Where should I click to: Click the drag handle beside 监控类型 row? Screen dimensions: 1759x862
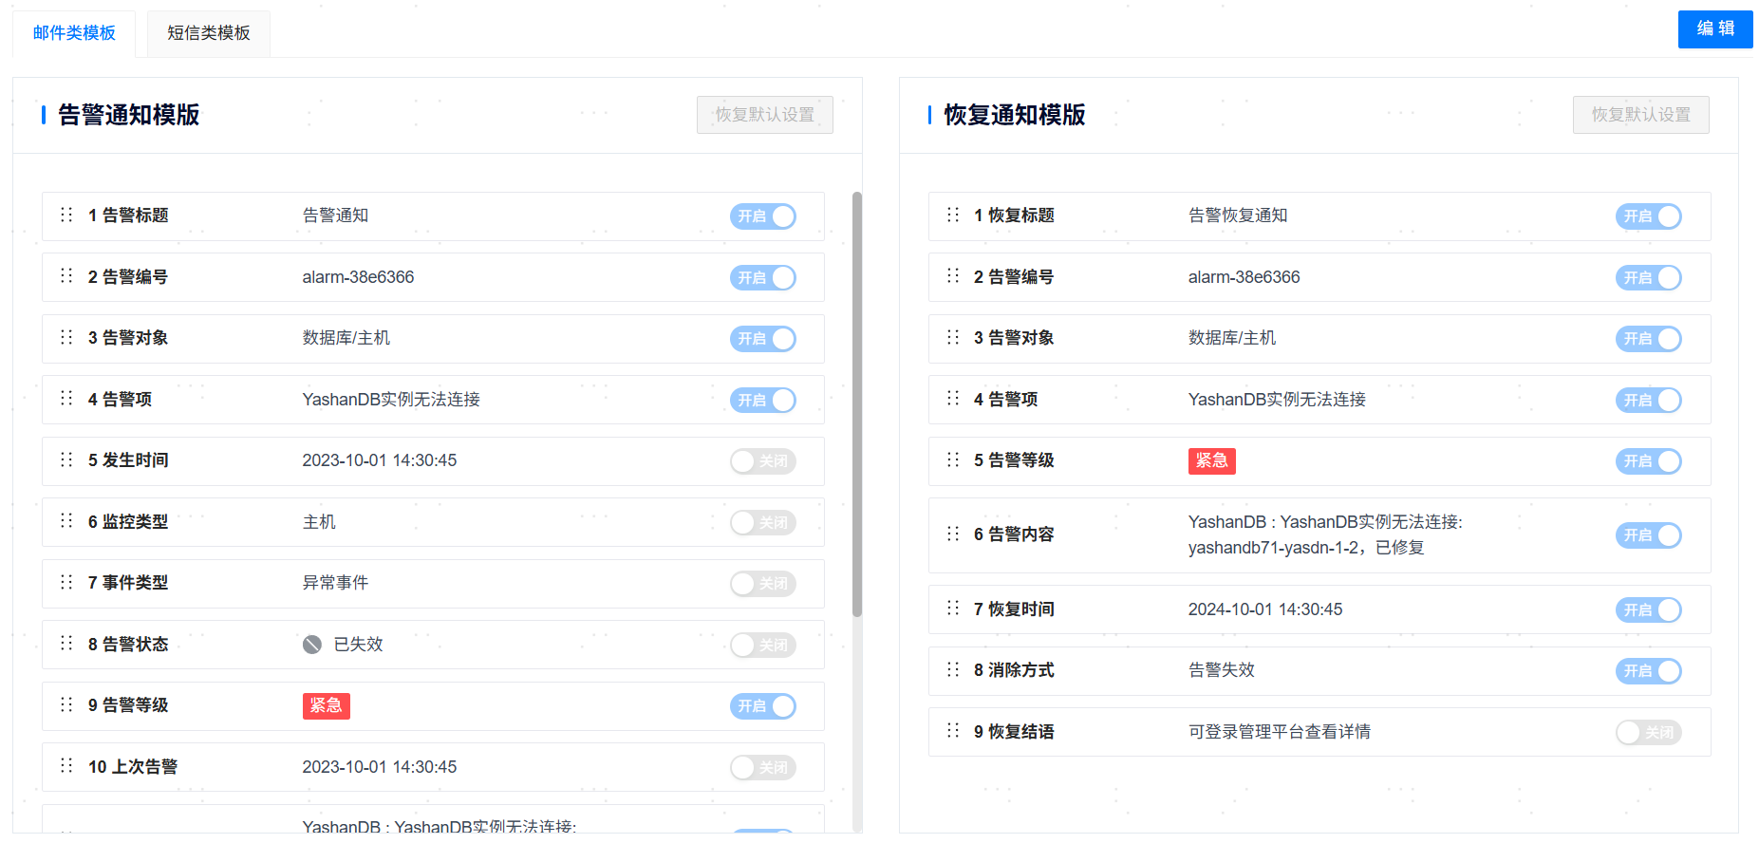(x=65, y=521)
